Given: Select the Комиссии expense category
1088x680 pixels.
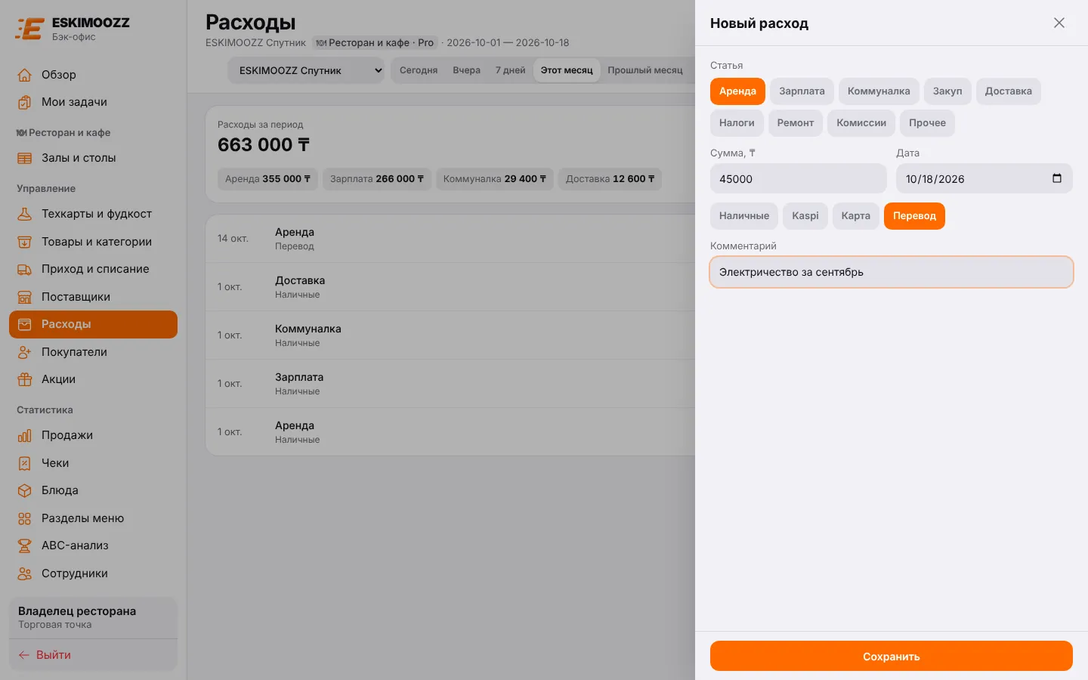Looking at the screenshot, I should (861, 123).
